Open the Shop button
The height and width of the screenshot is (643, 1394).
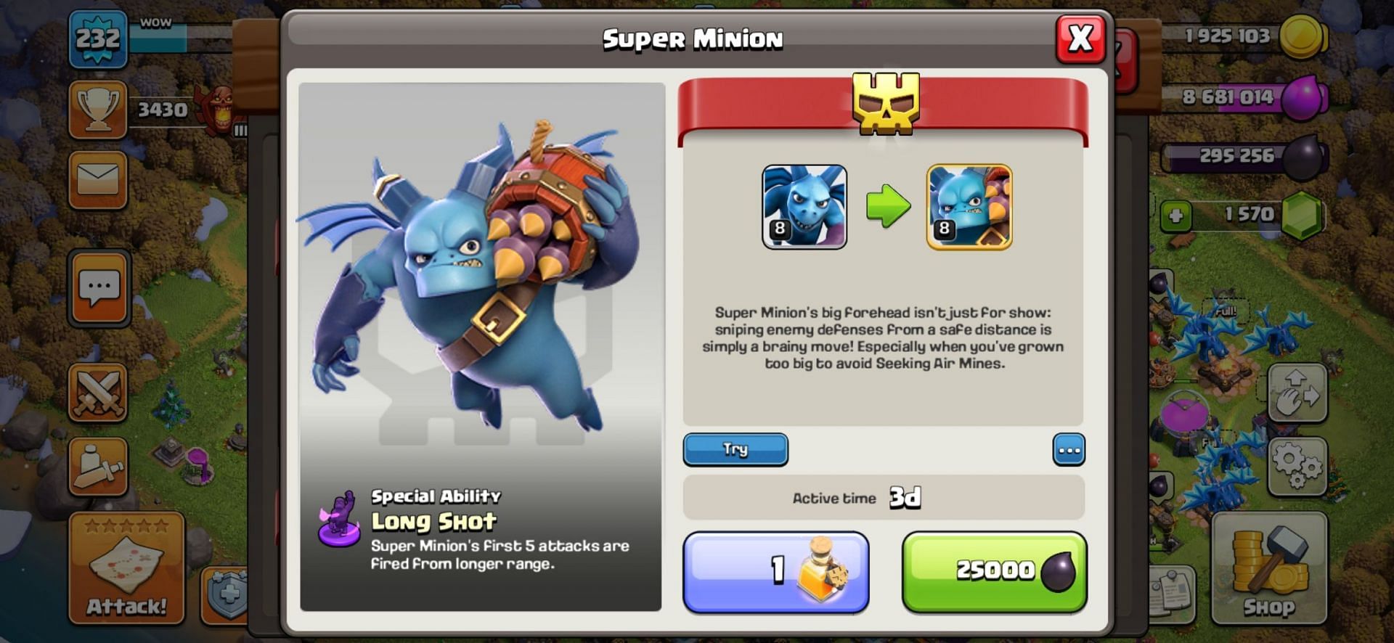(x=1269, y=568)
